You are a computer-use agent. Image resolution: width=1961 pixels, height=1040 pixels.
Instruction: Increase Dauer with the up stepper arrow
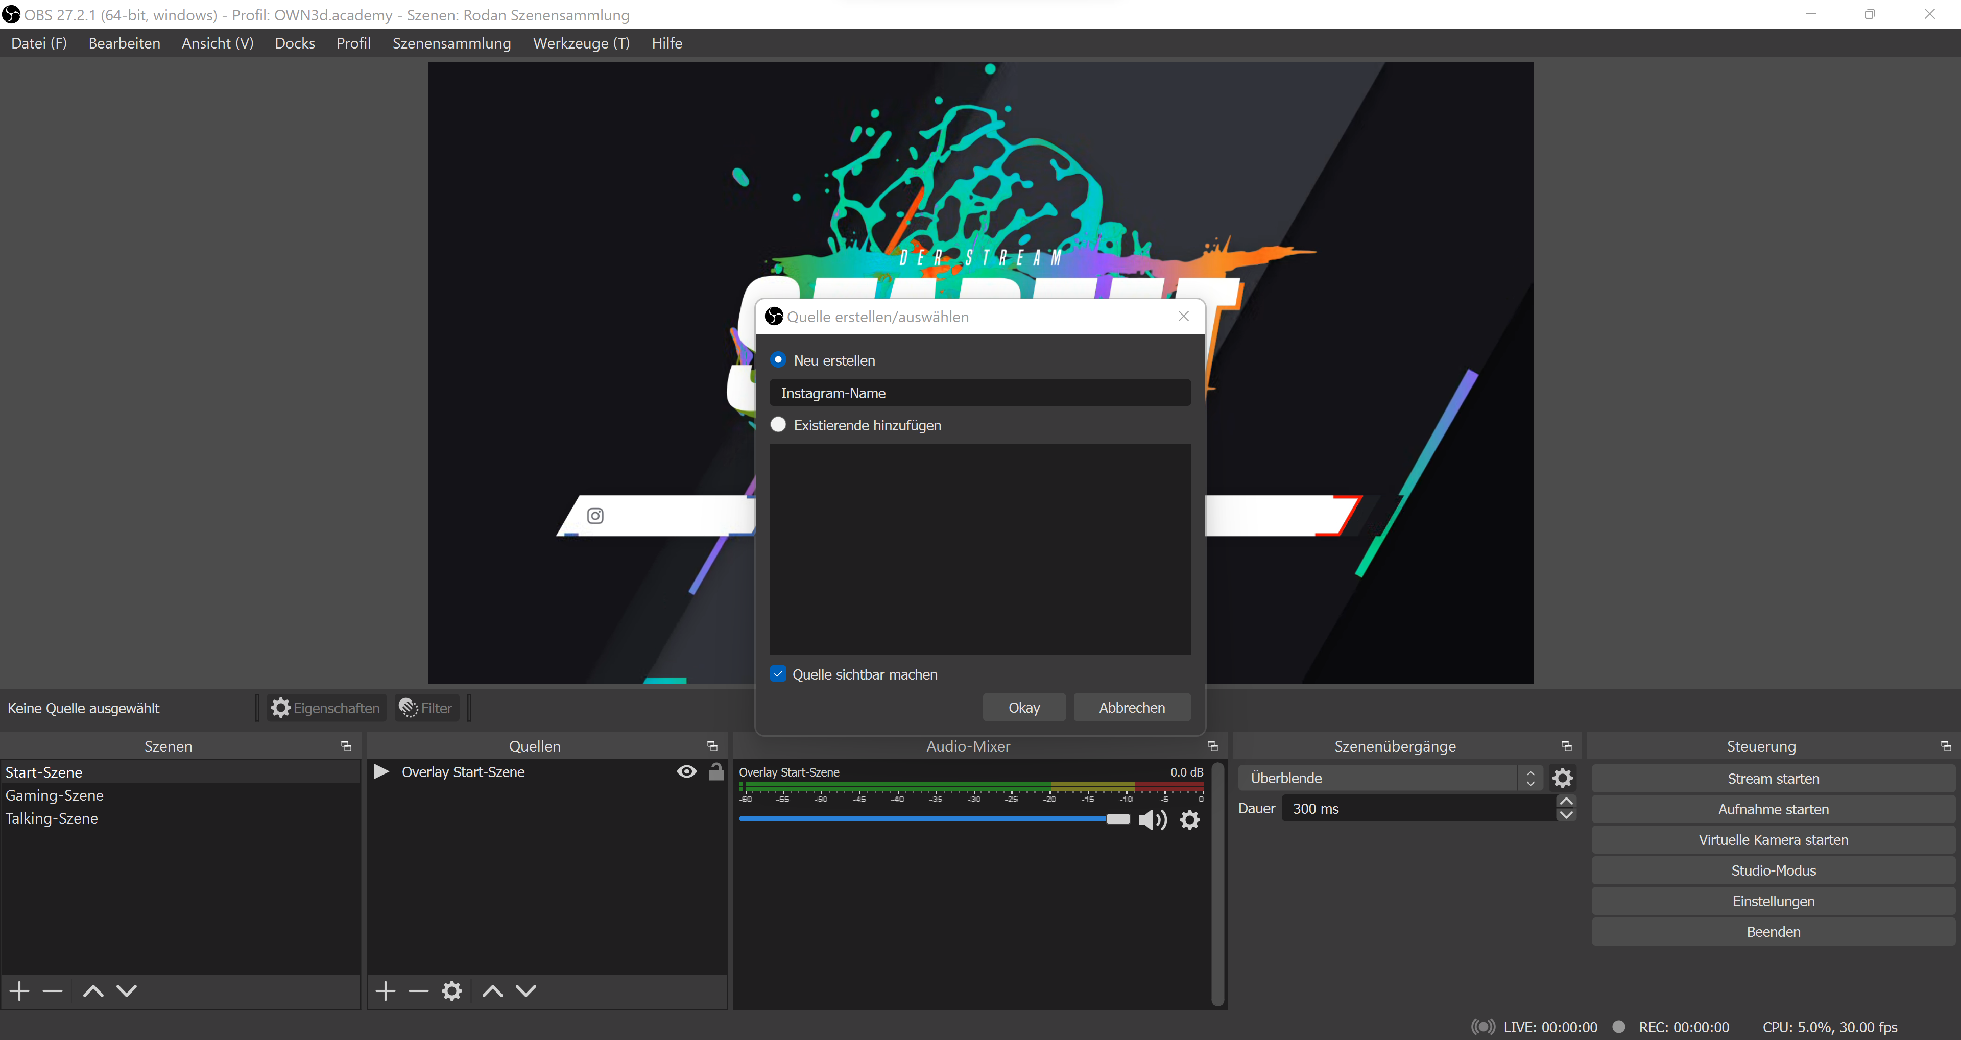(x=1566, y=802)
